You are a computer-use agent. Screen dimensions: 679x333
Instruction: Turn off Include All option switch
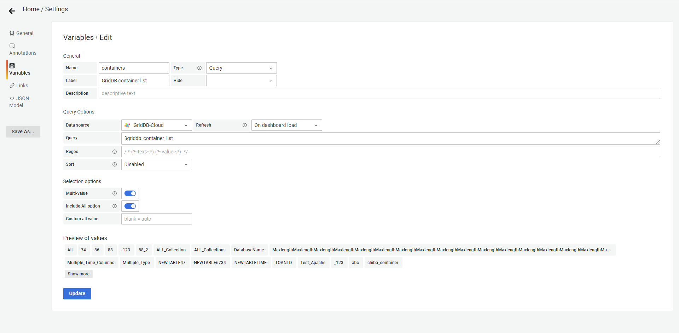click(130, 206)
